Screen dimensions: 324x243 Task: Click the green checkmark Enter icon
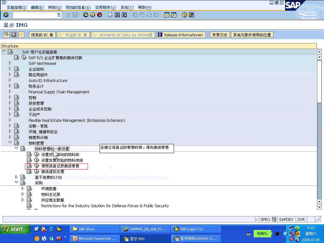coord(6,15)
